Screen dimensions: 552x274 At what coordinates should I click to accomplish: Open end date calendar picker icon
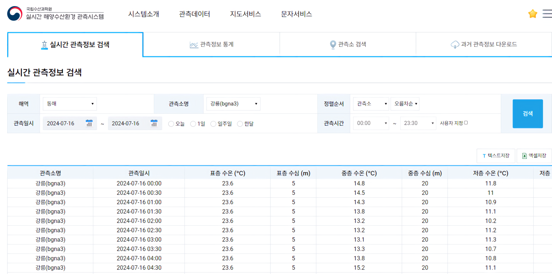pos(154,123)
